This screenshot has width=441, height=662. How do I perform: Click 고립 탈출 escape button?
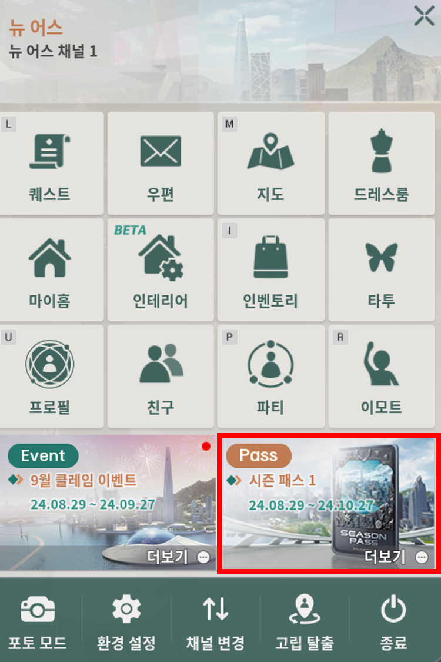coord(304,621)
